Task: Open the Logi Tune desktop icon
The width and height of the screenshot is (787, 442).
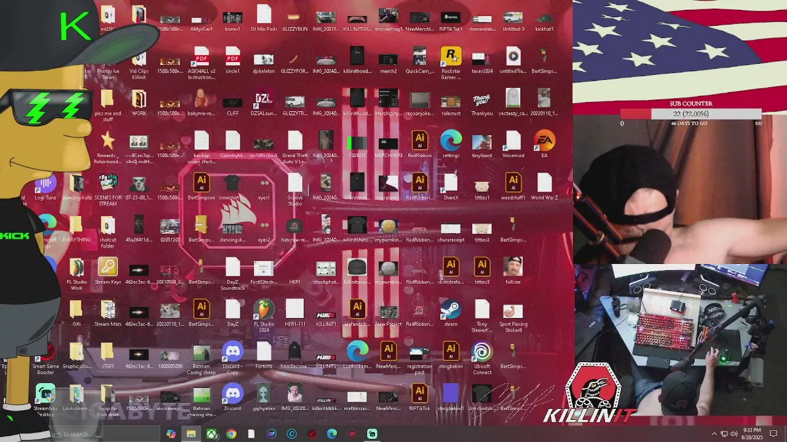Action: click(x=45, y=183)
